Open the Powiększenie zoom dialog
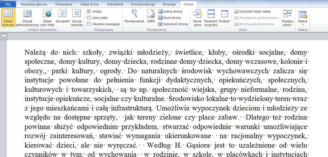Screen dimensions: 328x157 pyautogui.click(x=134, y=16)
